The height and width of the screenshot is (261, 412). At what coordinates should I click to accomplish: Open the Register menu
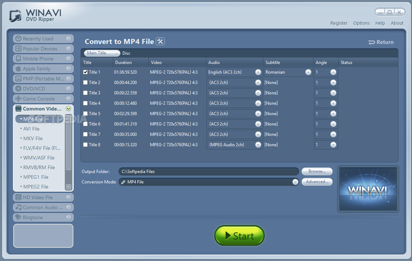(339, 23)
